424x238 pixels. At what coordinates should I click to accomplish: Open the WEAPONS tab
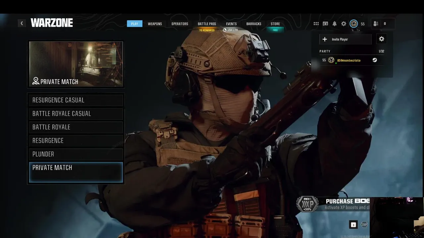155,24
